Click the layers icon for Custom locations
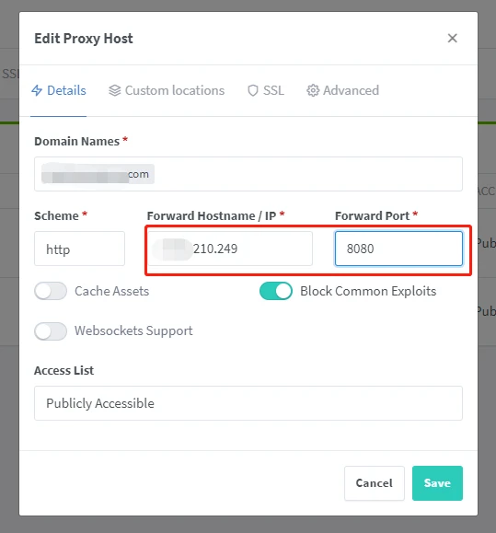Image resolution: width=496 pixels, height=533 pixels. (115, 90)
